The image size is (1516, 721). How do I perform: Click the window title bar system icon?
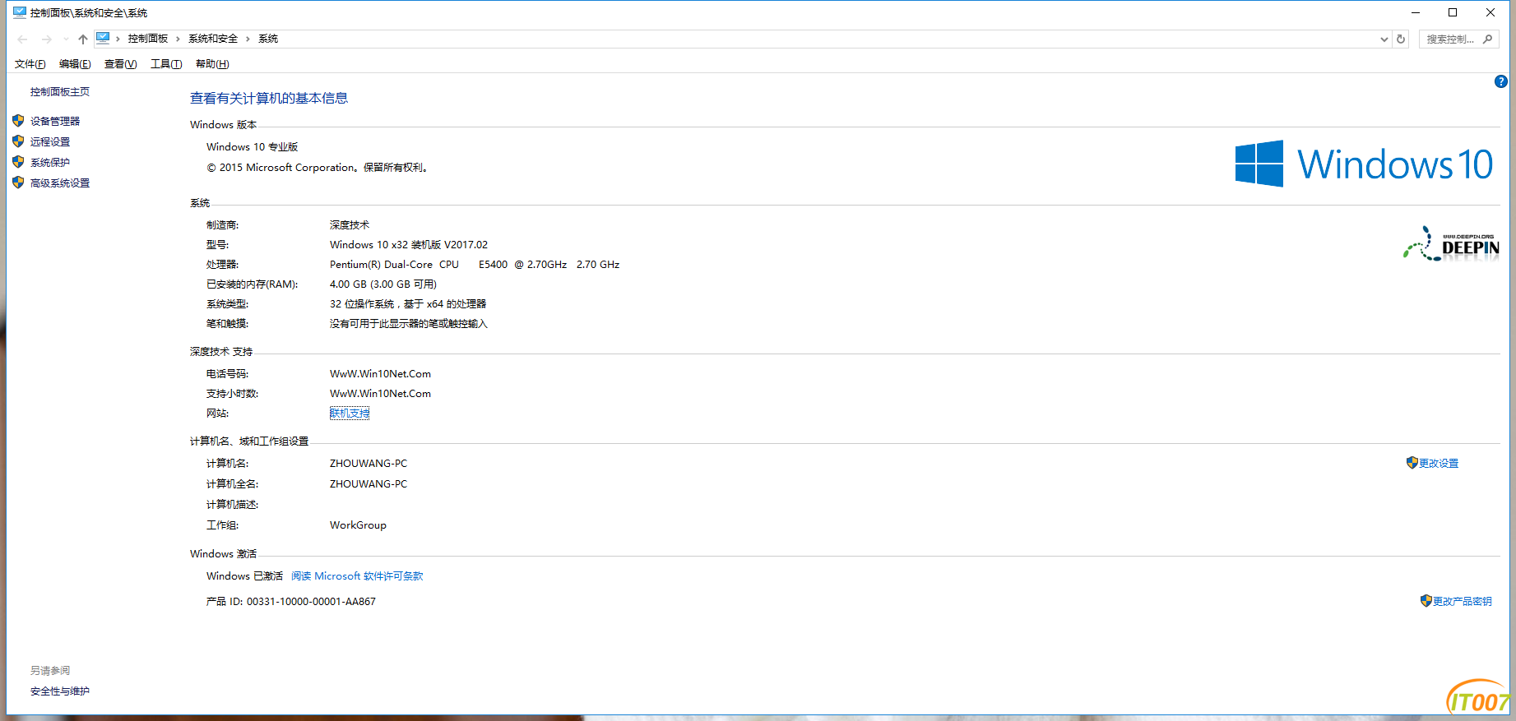tap(20, 12)
